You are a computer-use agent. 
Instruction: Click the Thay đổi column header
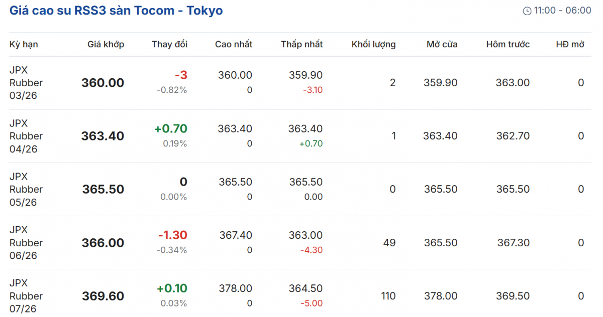tap(169, 44)
